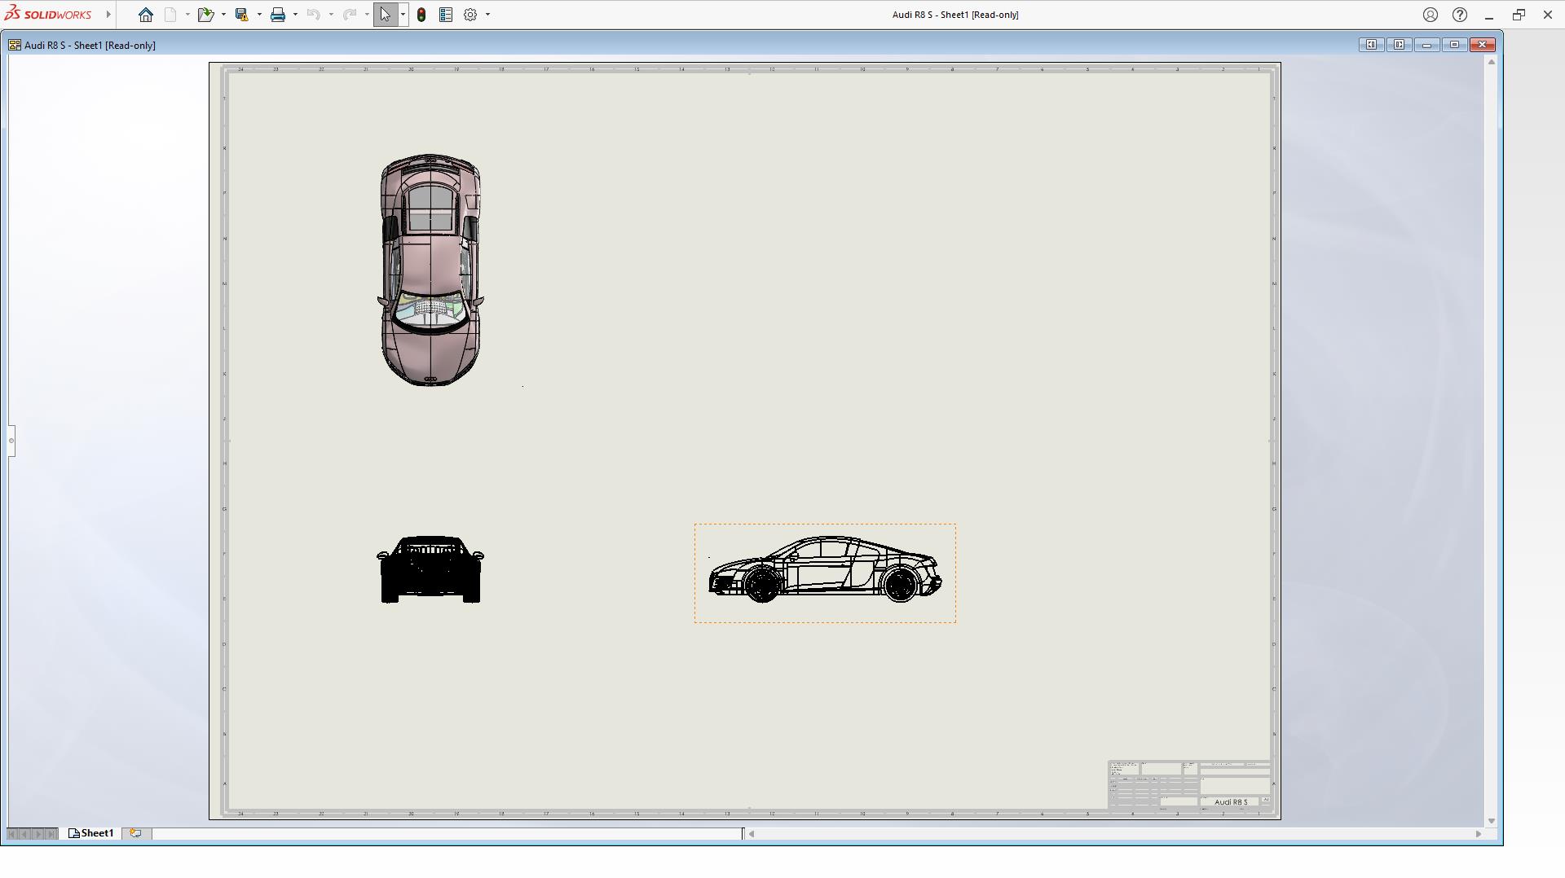
Task: Open the user login account icon
Action: click(x=1430, y=15)
